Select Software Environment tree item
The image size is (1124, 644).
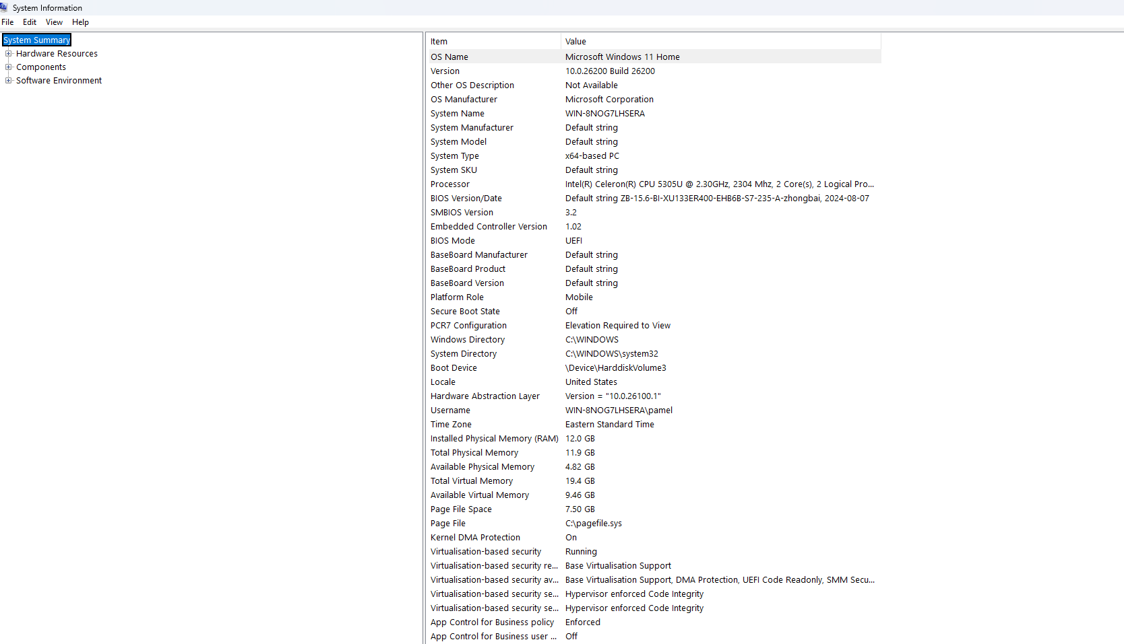pos(59,81)
